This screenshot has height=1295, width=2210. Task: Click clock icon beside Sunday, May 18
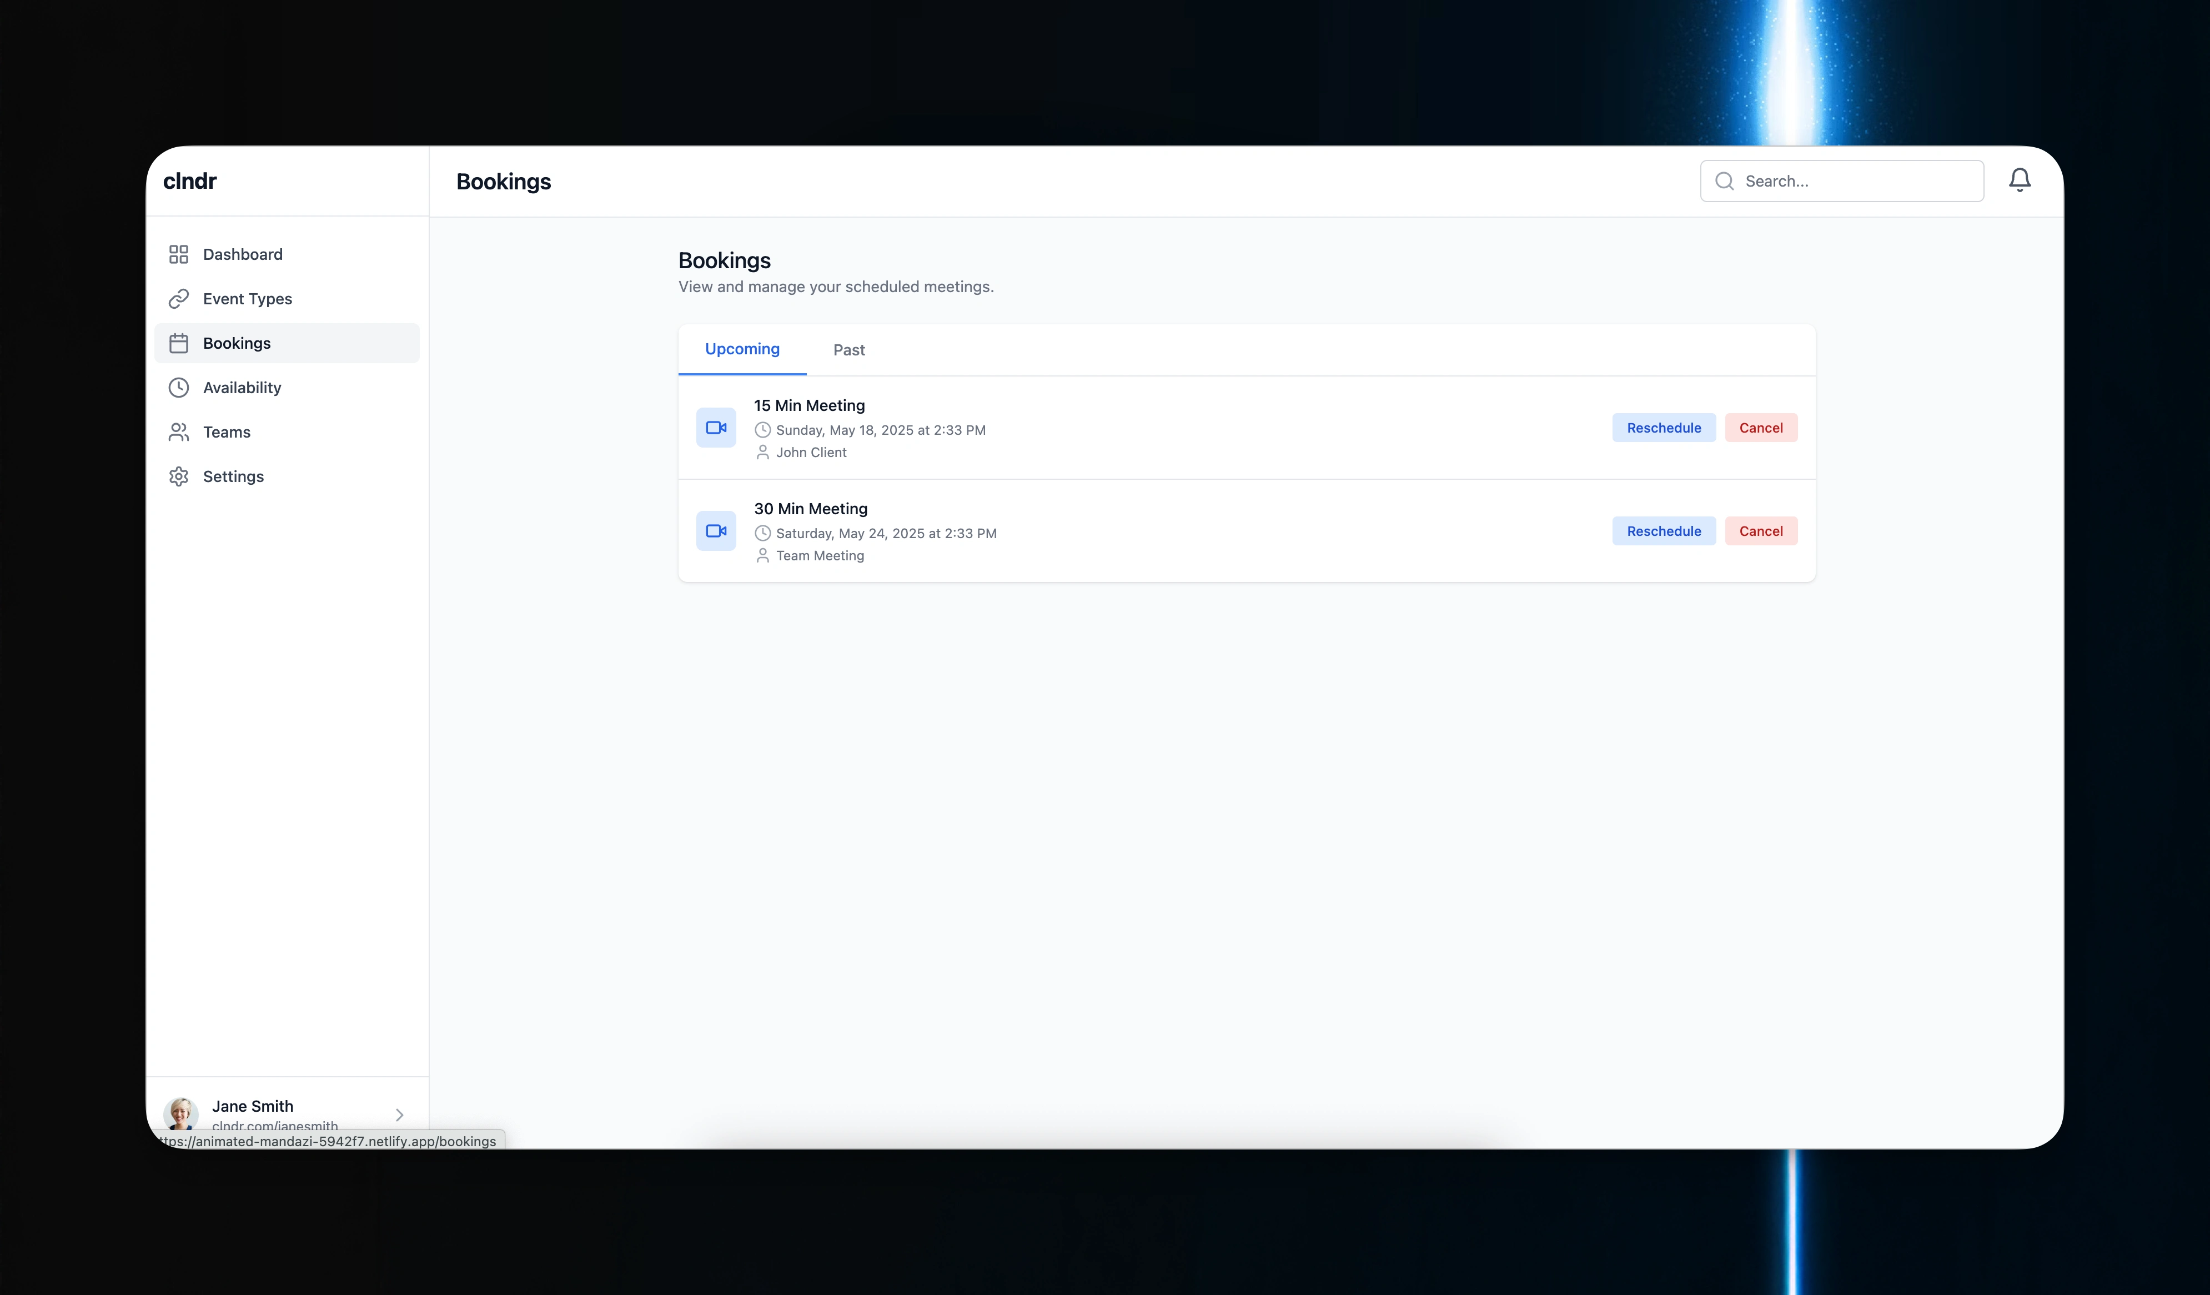coord(763,430)
